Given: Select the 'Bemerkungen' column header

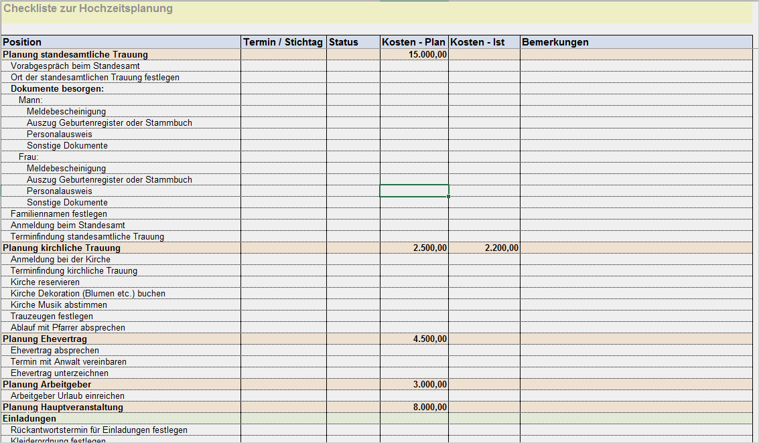Looking at the screenshot, I should coord(636,42).
